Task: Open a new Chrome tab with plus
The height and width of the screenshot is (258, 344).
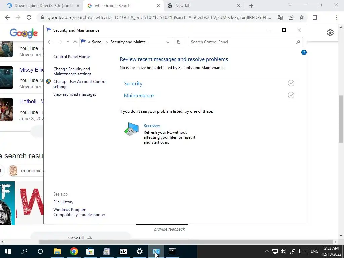Action: (251, 6)
